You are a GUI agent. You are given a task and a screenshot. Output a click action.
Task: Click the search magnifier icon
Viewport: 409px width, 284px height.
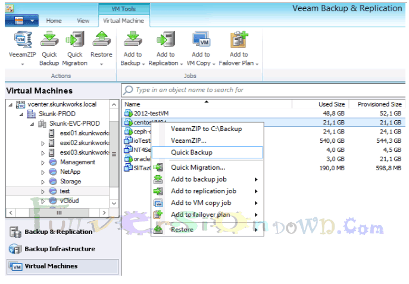click(128, 90)
